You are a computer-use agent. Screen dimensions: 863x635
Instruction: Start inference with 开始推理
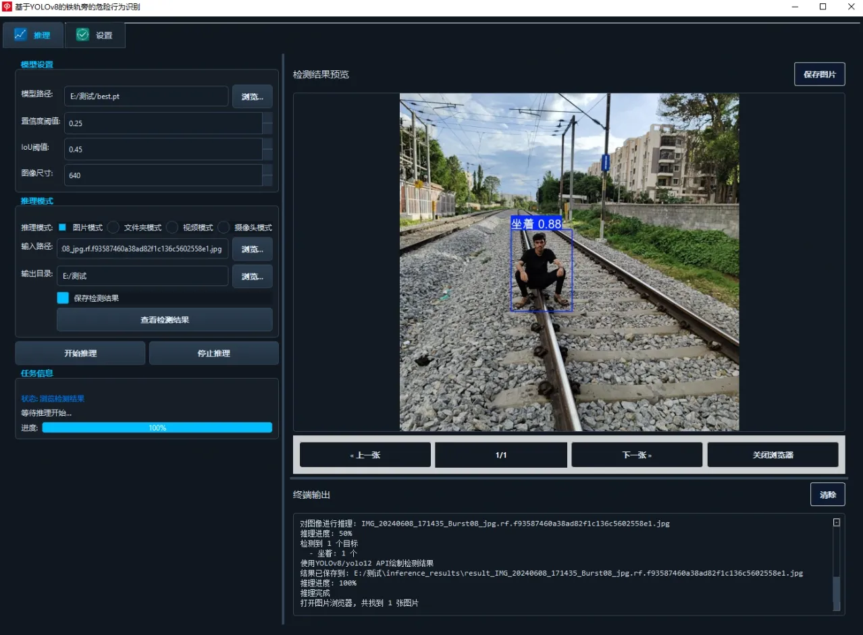click(80, 354)
